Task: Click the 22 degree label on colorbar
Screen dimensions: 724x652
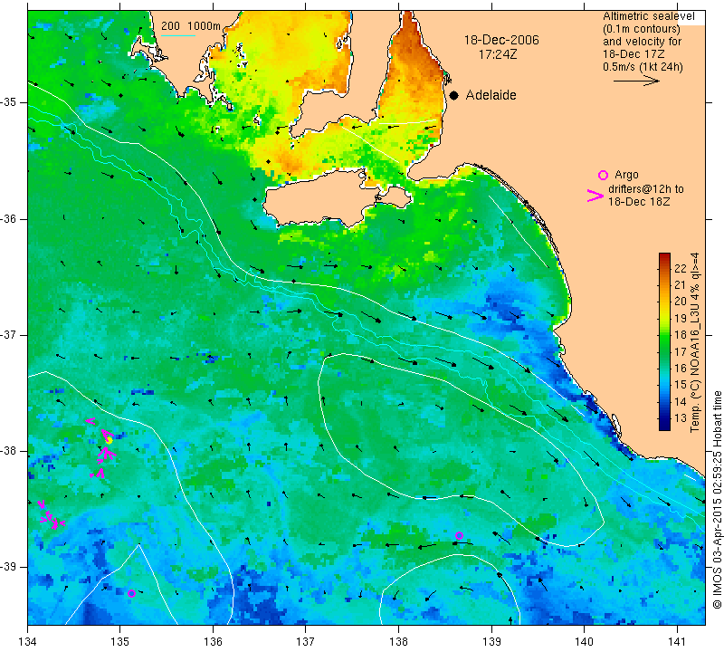Action: (x=681, y=269)
